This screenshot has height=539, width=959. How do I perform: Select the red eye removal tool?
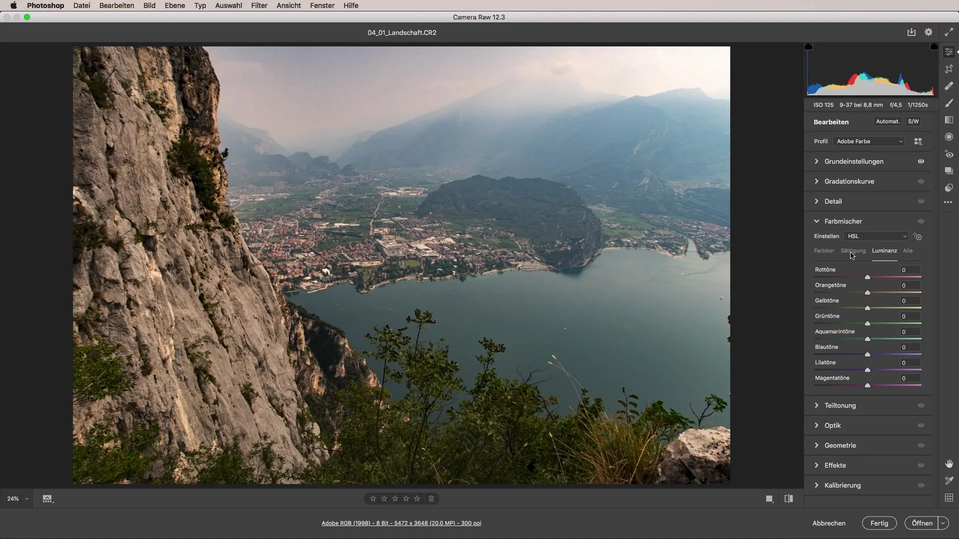click(x=949, y=154)
